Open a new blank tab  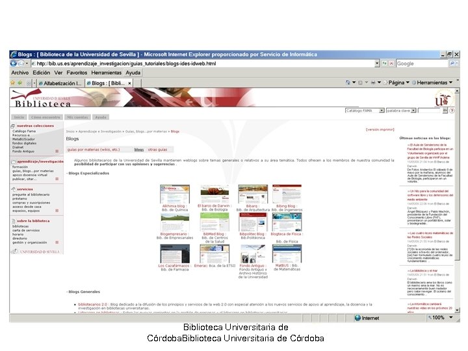(x=137, y=83)
